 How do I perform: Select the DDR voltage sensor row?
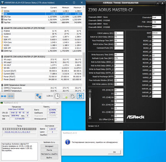click(41, 14)
